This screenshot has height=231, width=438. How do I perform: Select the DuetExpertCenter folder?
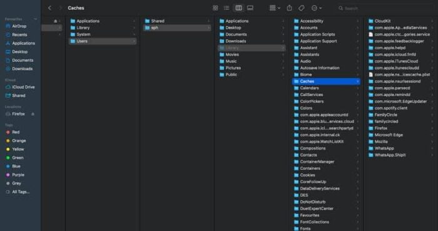326,208
